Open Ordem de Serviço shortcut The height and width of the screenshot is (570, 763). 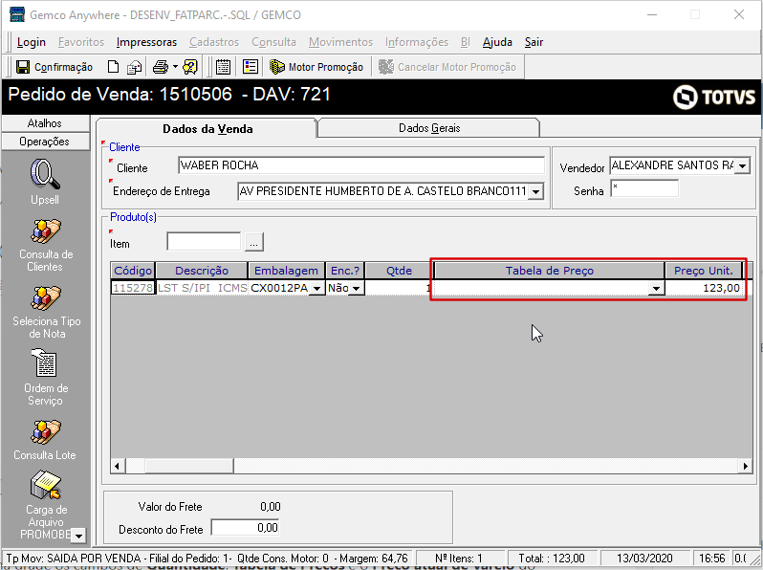click(46, 377)
